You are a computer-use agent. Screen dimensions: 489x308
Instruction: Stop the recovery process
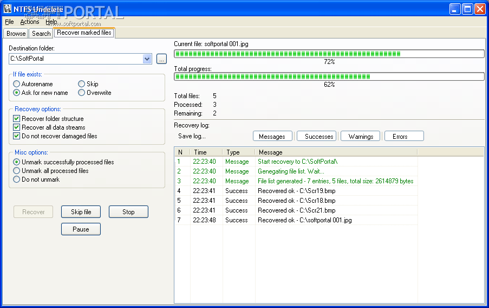click(128, 212)
